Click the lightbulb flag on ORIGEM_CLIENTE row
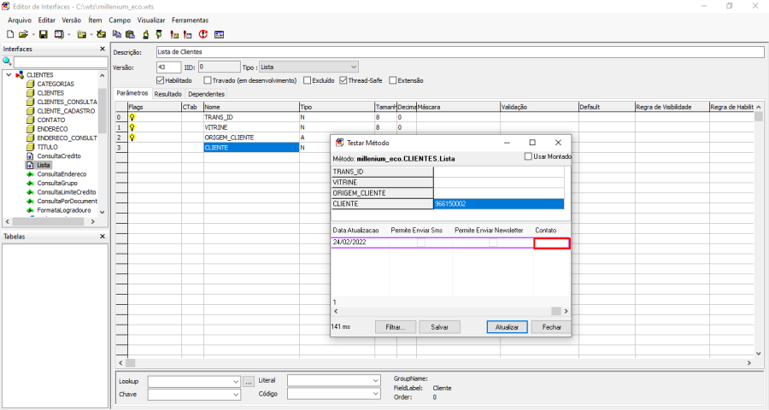The height and width of the screenshot is (410, 769). pyautogui.click(x=132, y=138)
